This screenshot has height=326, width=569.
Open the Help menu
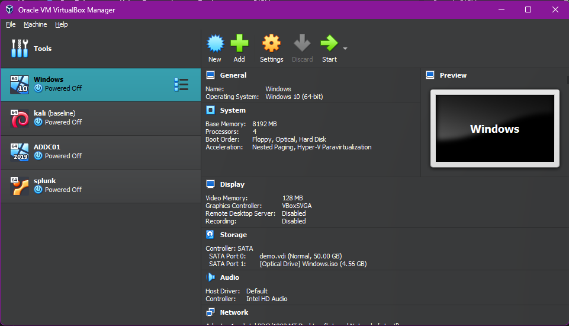click(x=62, y=24)
